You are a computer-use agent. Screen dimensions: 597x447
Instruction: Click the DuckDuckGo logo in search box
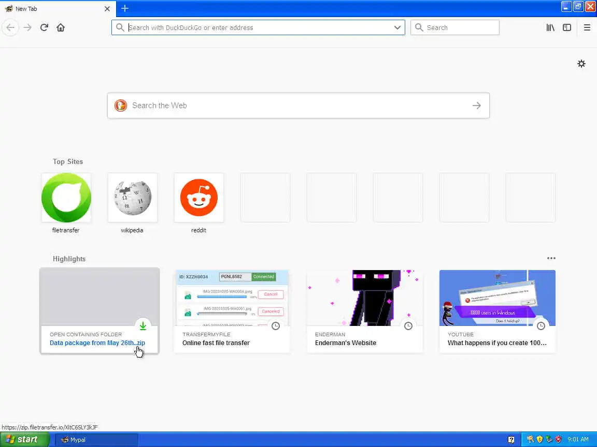(x=121, y=106)
